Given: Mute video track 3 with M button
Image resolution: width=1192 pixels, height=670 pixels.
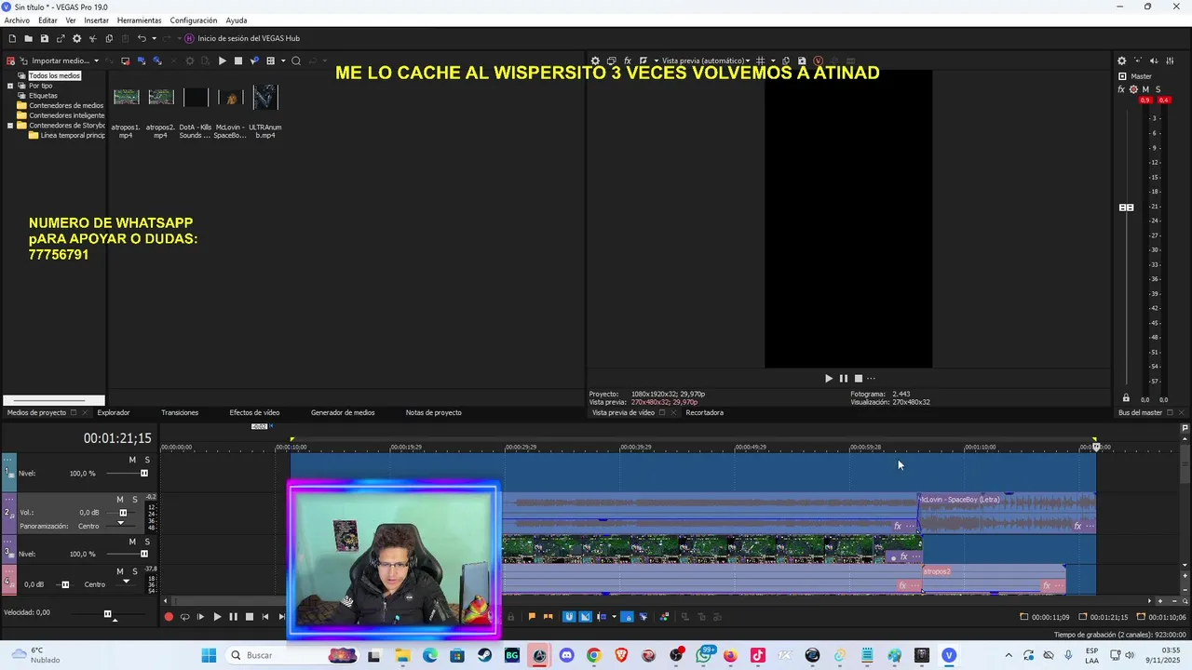Looking at the screenshot, I should click(x=132, y=542).
